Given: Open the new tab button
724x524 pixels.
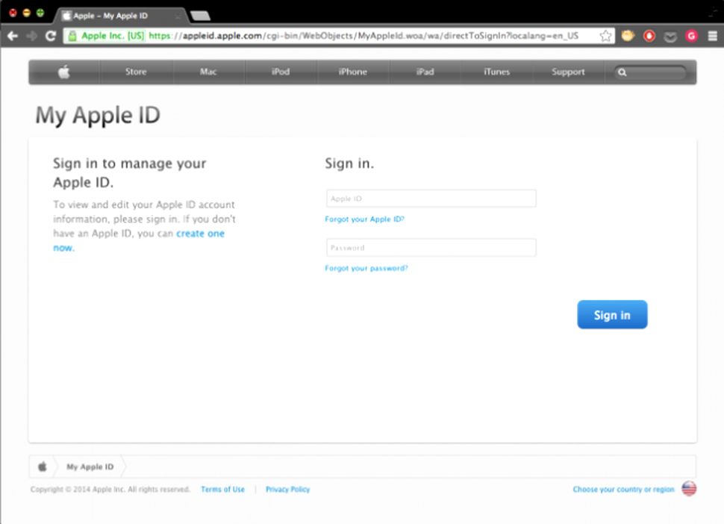Looking at the screenshot, I should pos(200,16).
